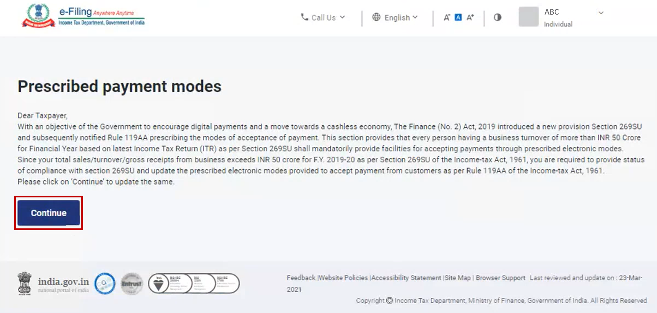This screenshot has height=313, width=657.
Task: Click the Continue button
Action: (49, 213)
